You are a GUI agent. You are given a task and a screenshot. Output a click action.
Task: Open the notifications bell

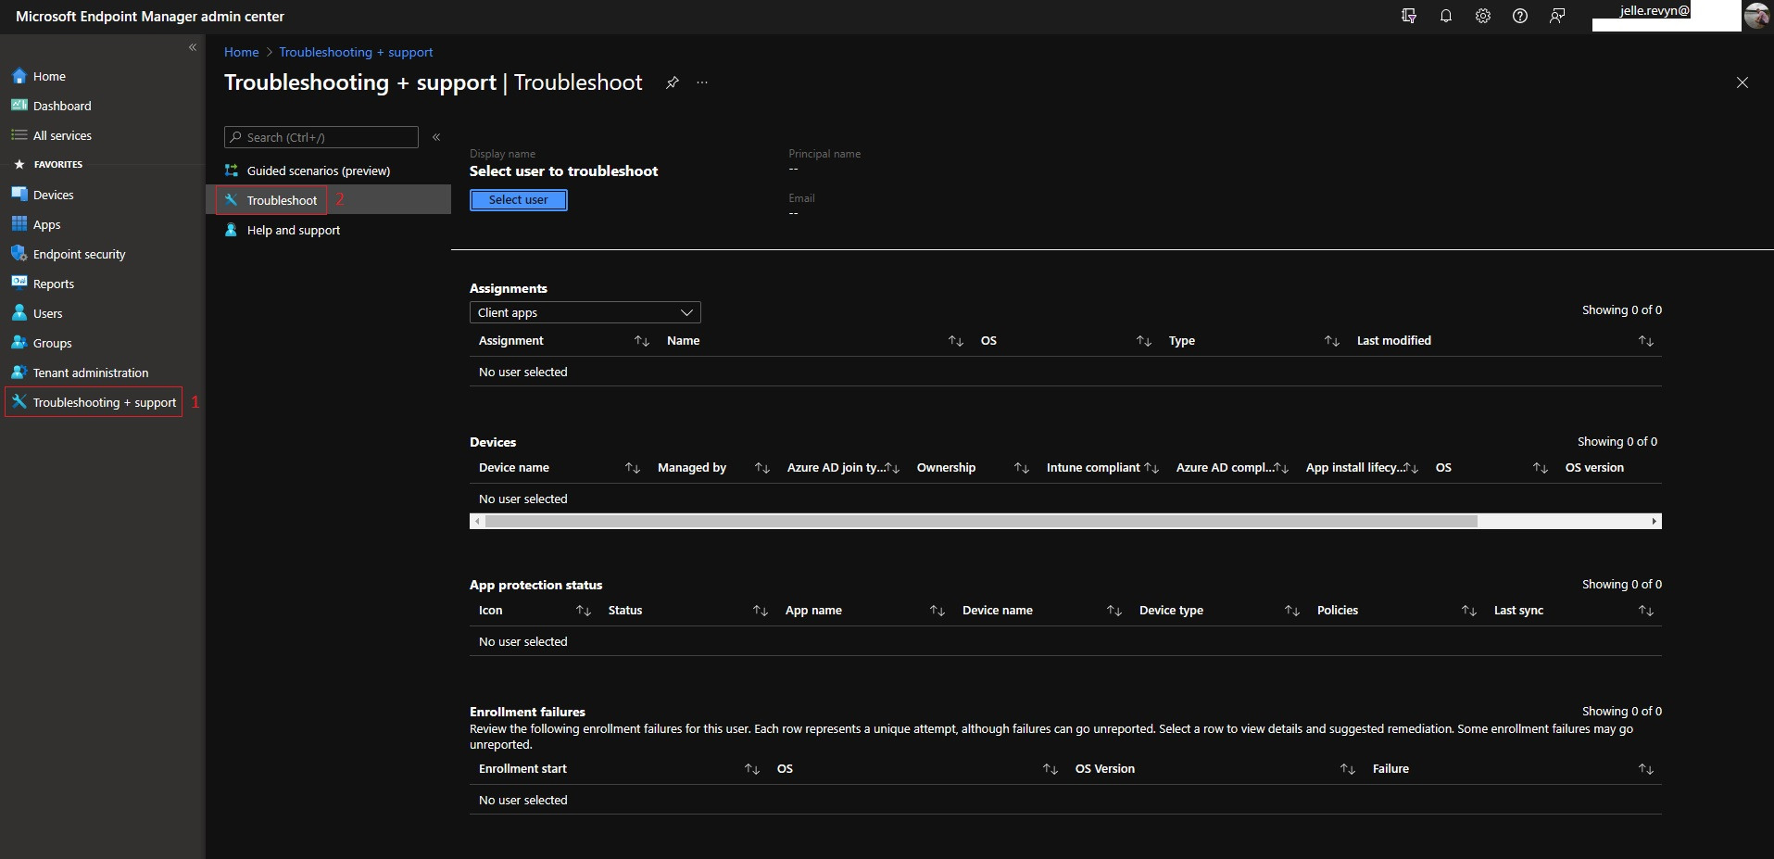point(1446,16)
